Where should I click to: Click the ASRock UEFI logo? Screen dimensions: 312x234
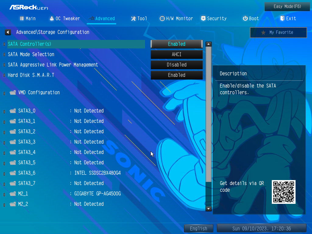(29, 7)
